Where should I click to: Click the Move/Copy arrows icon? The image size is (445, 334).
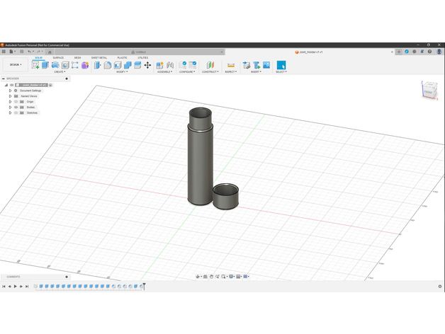147,65
